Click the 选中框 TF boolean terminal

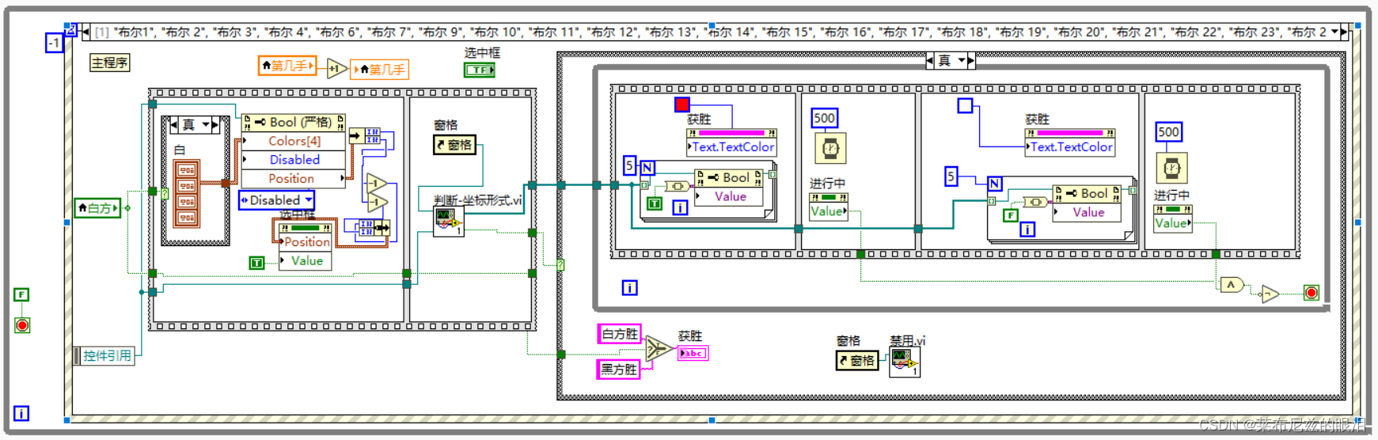[x=480, y=70]
